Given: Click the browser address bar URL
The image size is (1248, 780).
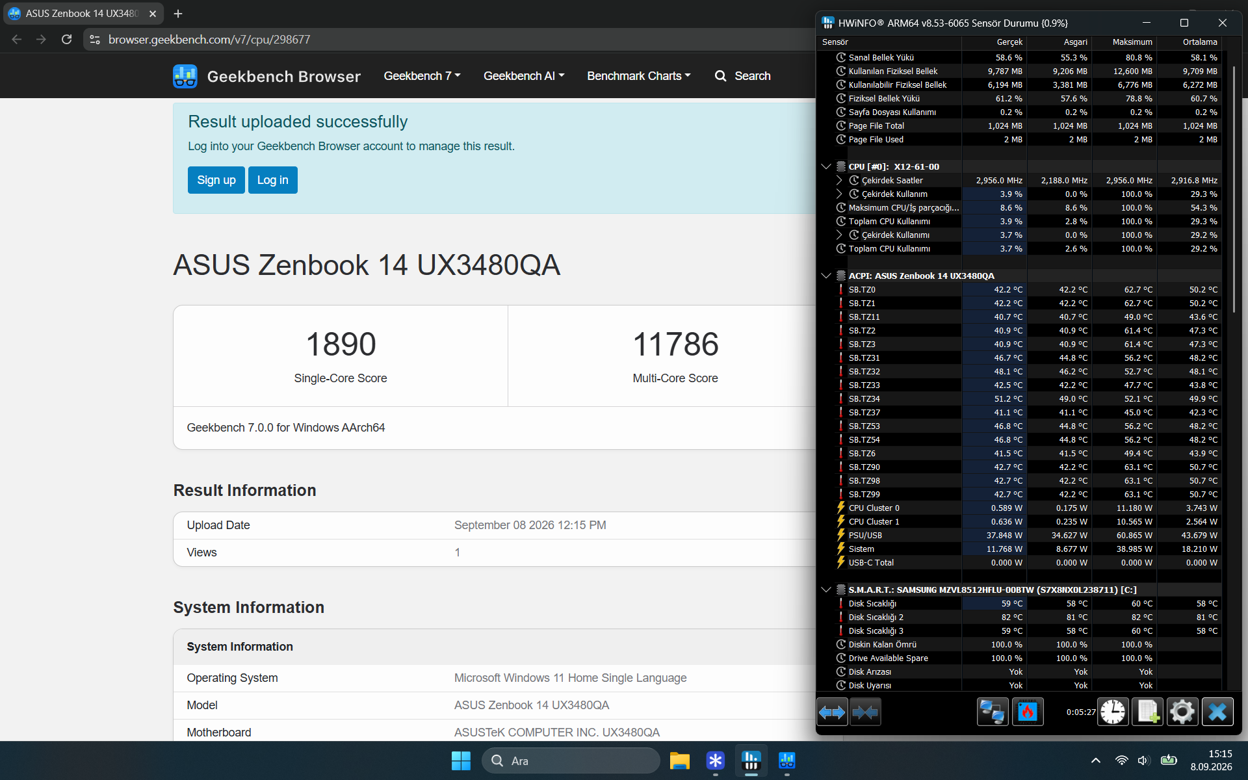Looking at the screenshot, I should [x=209, y=40].
